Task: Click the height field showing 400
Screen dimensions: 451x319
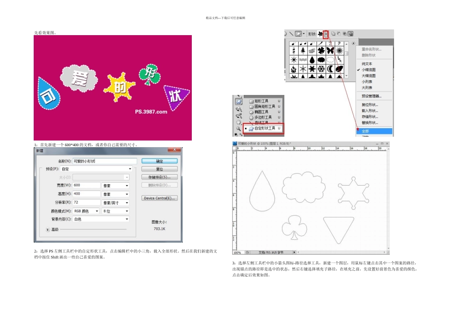Action: click(x=86, y=194)
